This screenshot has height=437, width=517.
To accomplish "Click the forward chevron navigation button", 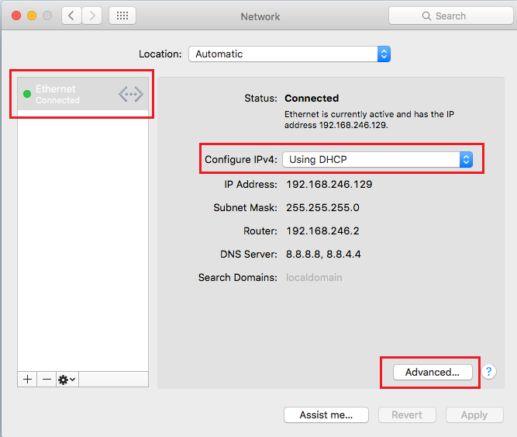I will (x=92, y=16).
